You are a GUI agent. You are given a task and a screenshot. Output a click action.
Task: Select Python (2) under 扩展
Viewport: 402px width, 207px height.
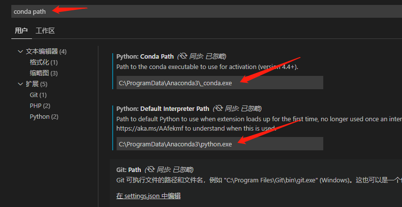[x=44, y=116]
